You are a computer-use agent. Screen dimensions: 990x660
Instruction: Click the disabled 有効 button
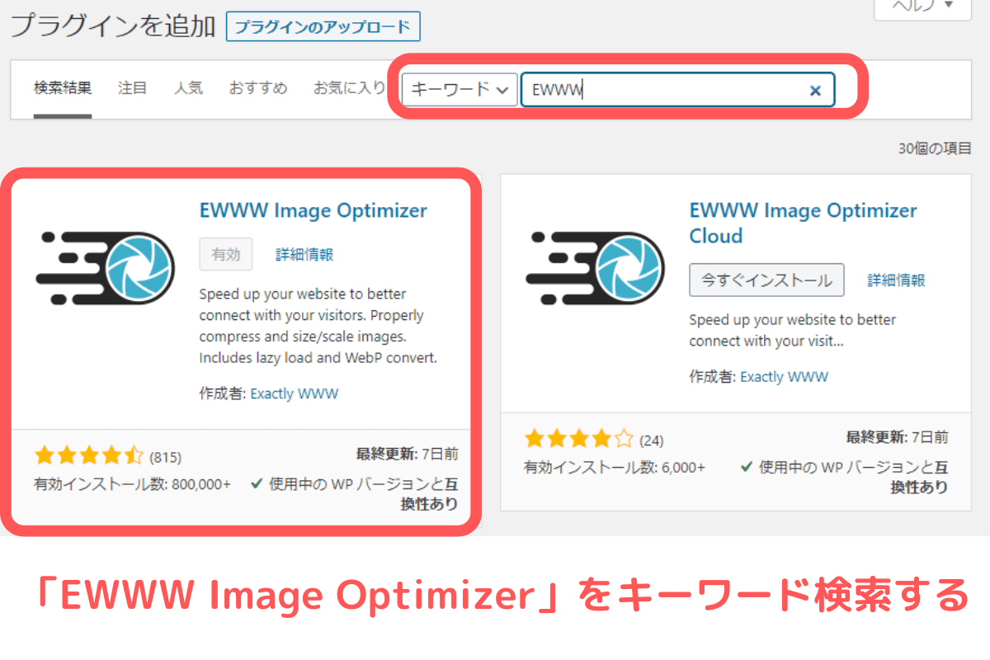226,255
